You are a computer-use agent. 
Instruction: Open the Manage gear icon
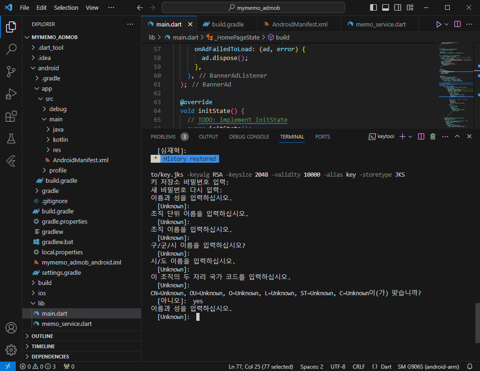pyautogui.click(x=11, y=350)
